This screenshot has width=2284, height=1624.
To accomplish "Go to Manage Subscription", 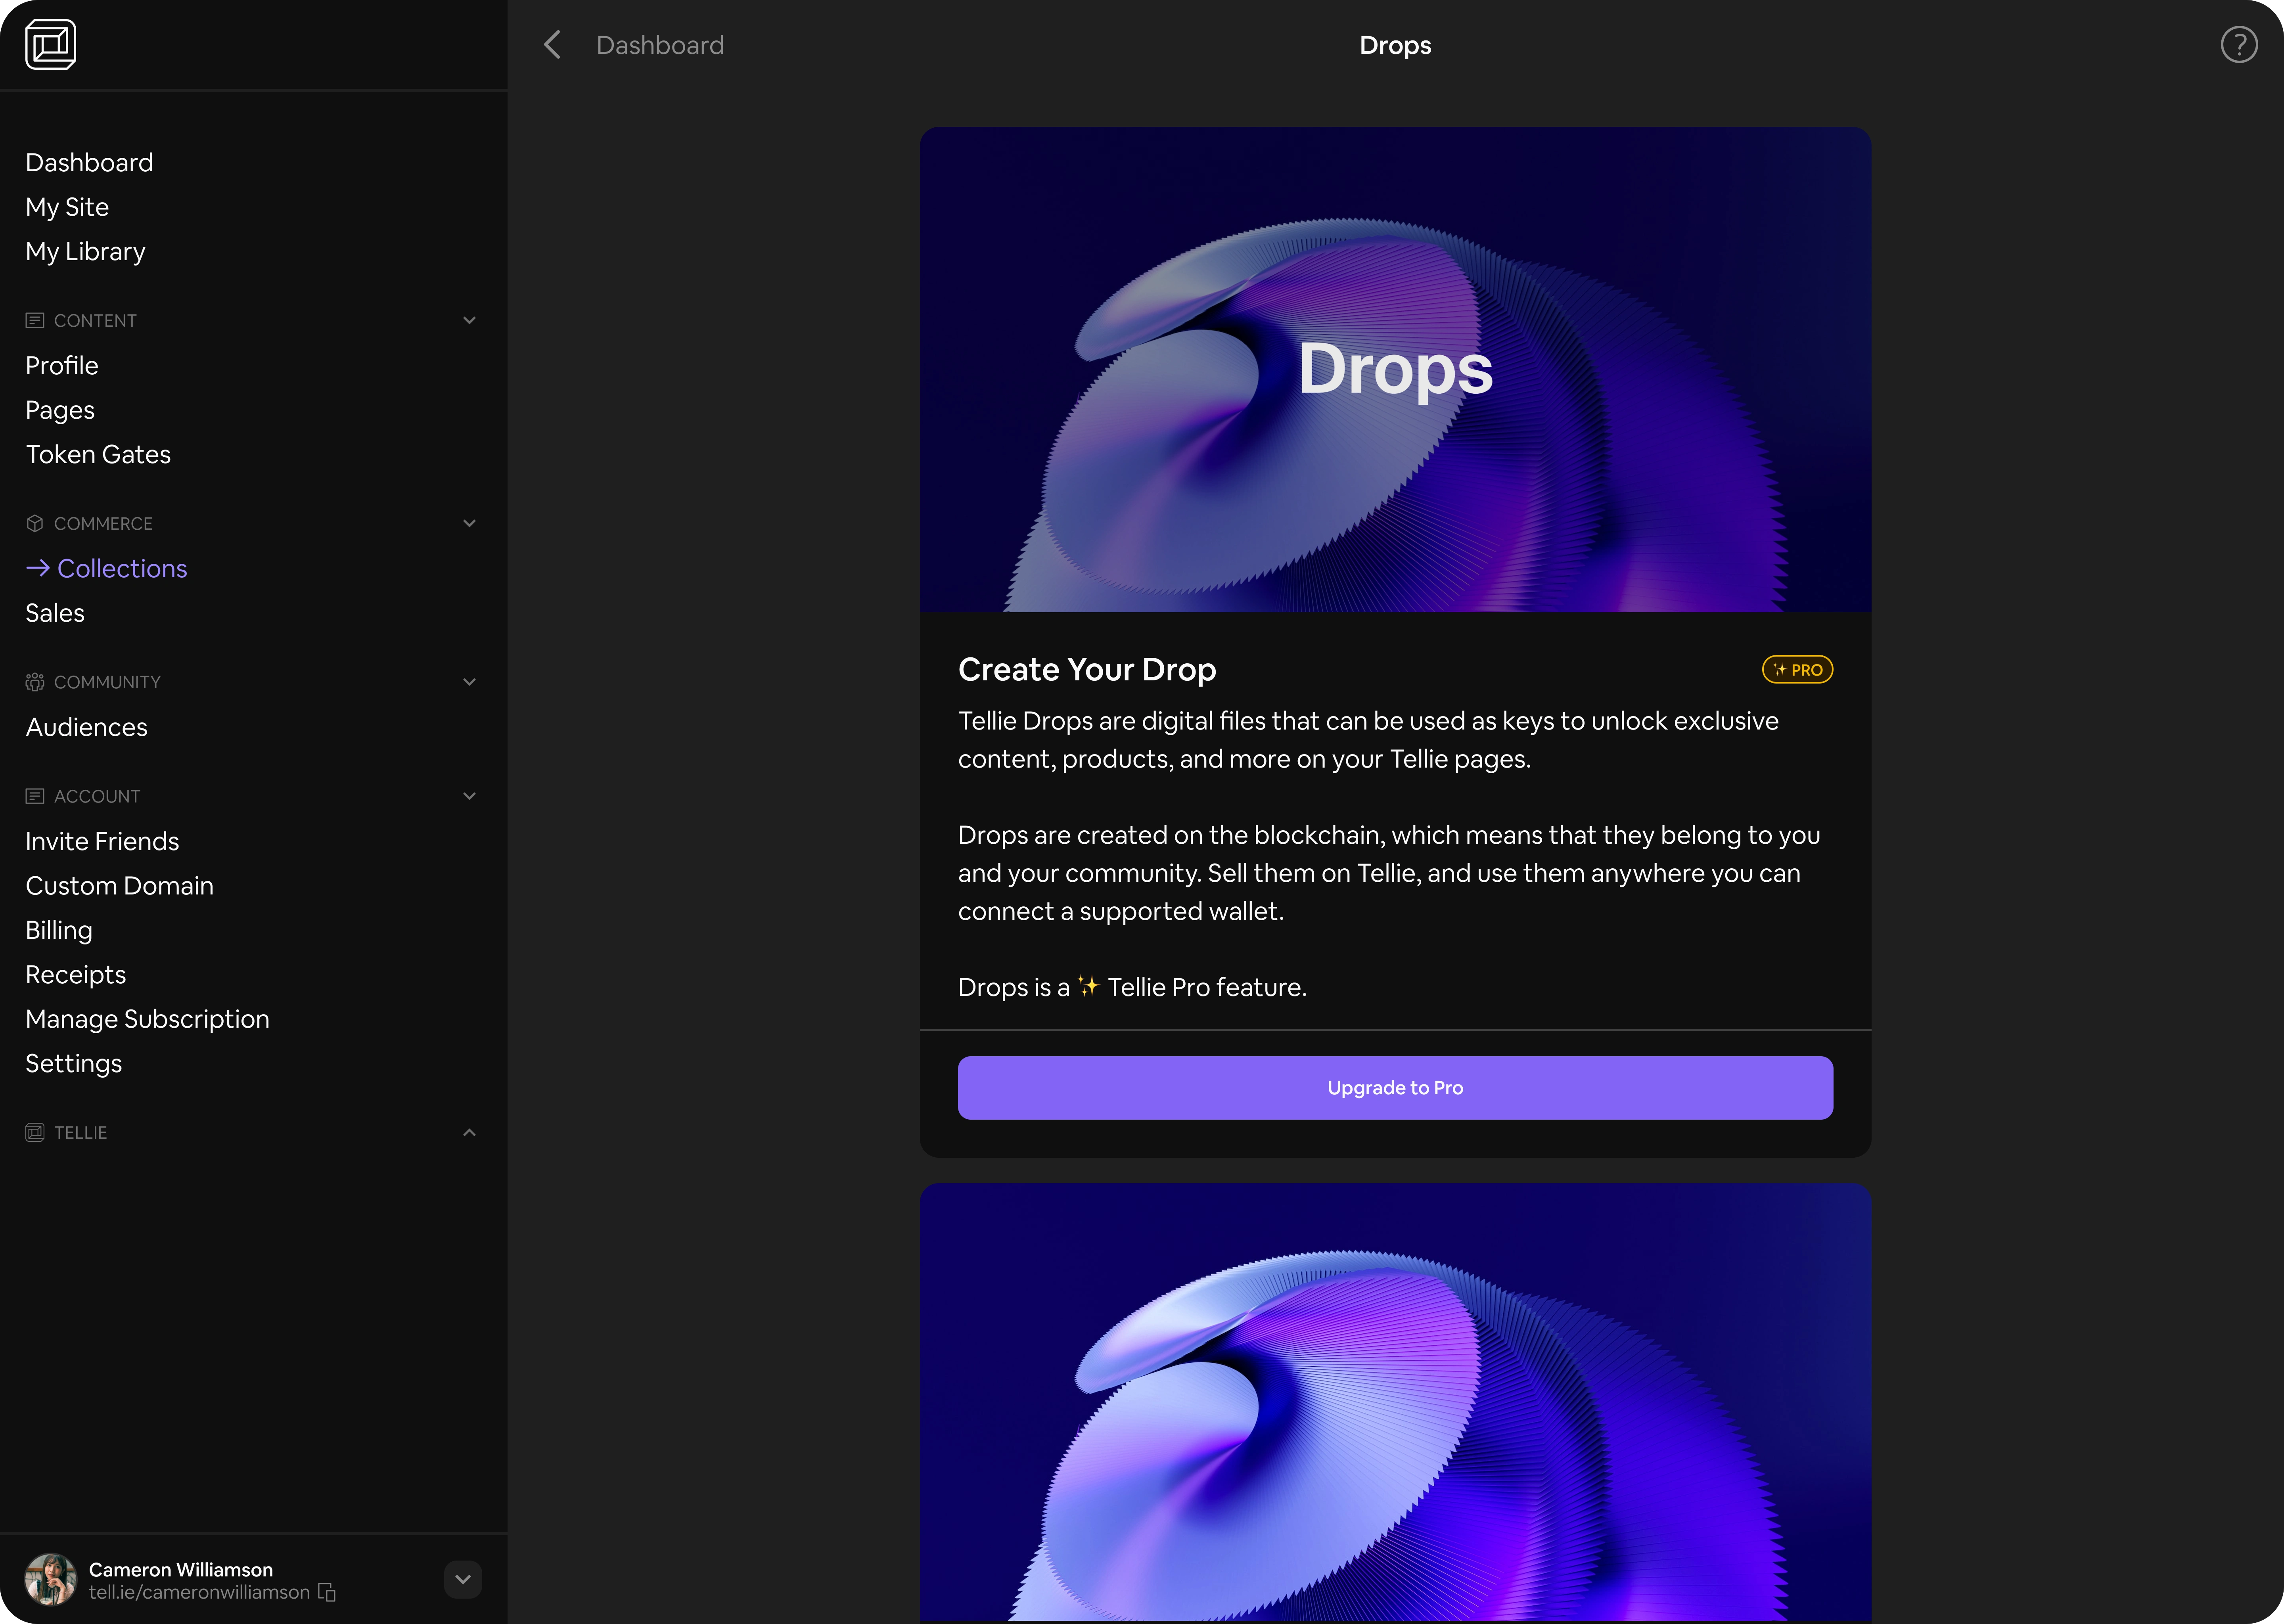I will [147, 1019].
